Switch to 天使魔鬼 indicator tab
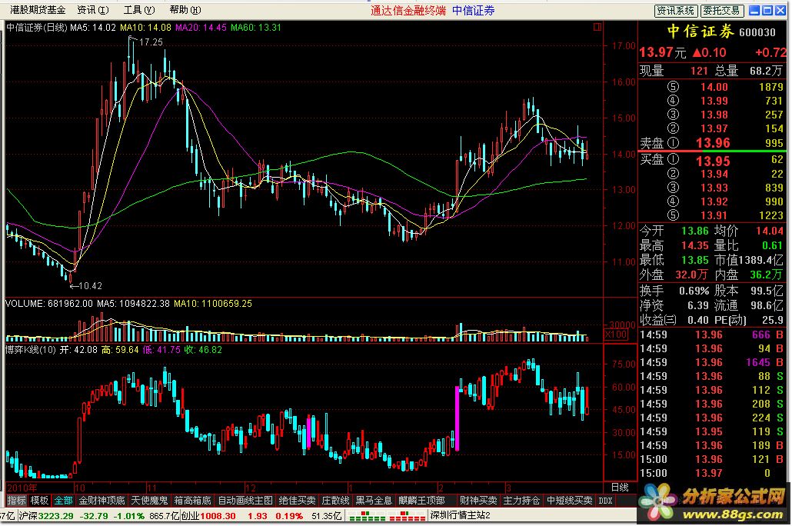Image resolution: width=792 pixels, height=526 pixels. 149,501
